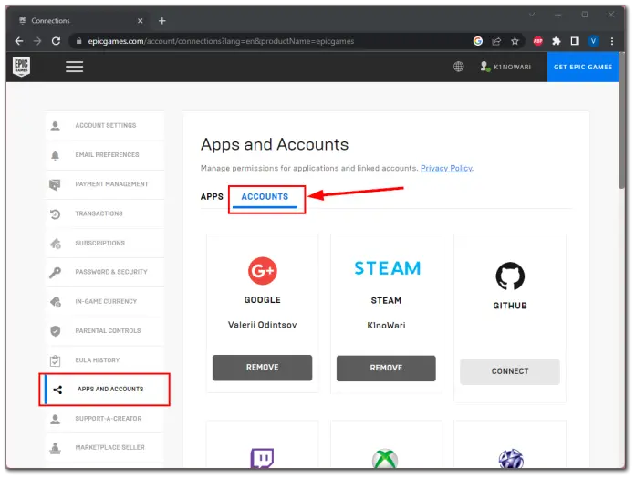Image resolution: width=635 pixels, height=479 pixels.
Task: Open the language globe selector
Action: 459,67
